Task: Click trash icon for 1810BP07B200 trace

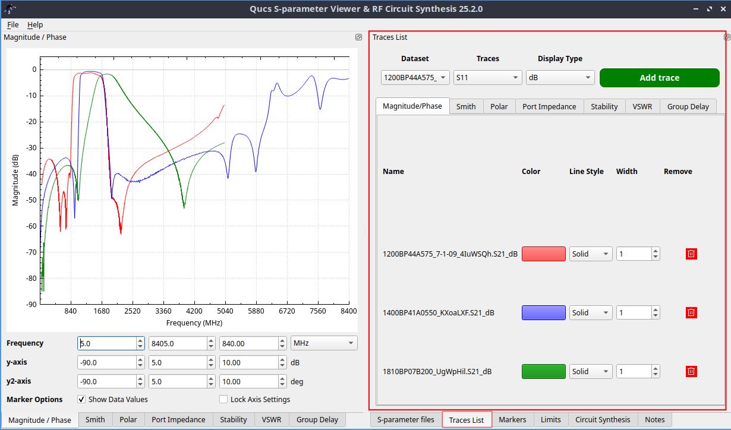Action: pos(691,371)
